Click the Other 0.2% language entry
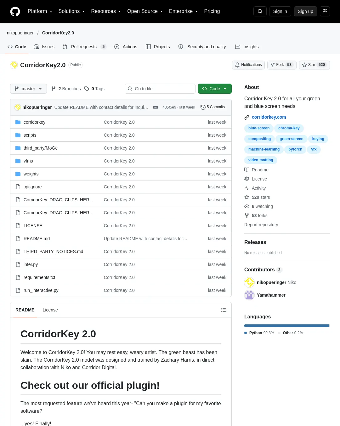The image size is (340, 426). tap(290, 333)
